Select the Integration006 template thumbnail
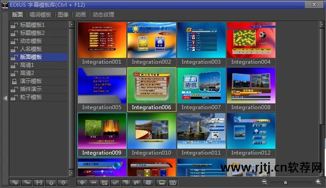This screenshot has width=326, height=188. pos(151,86)
